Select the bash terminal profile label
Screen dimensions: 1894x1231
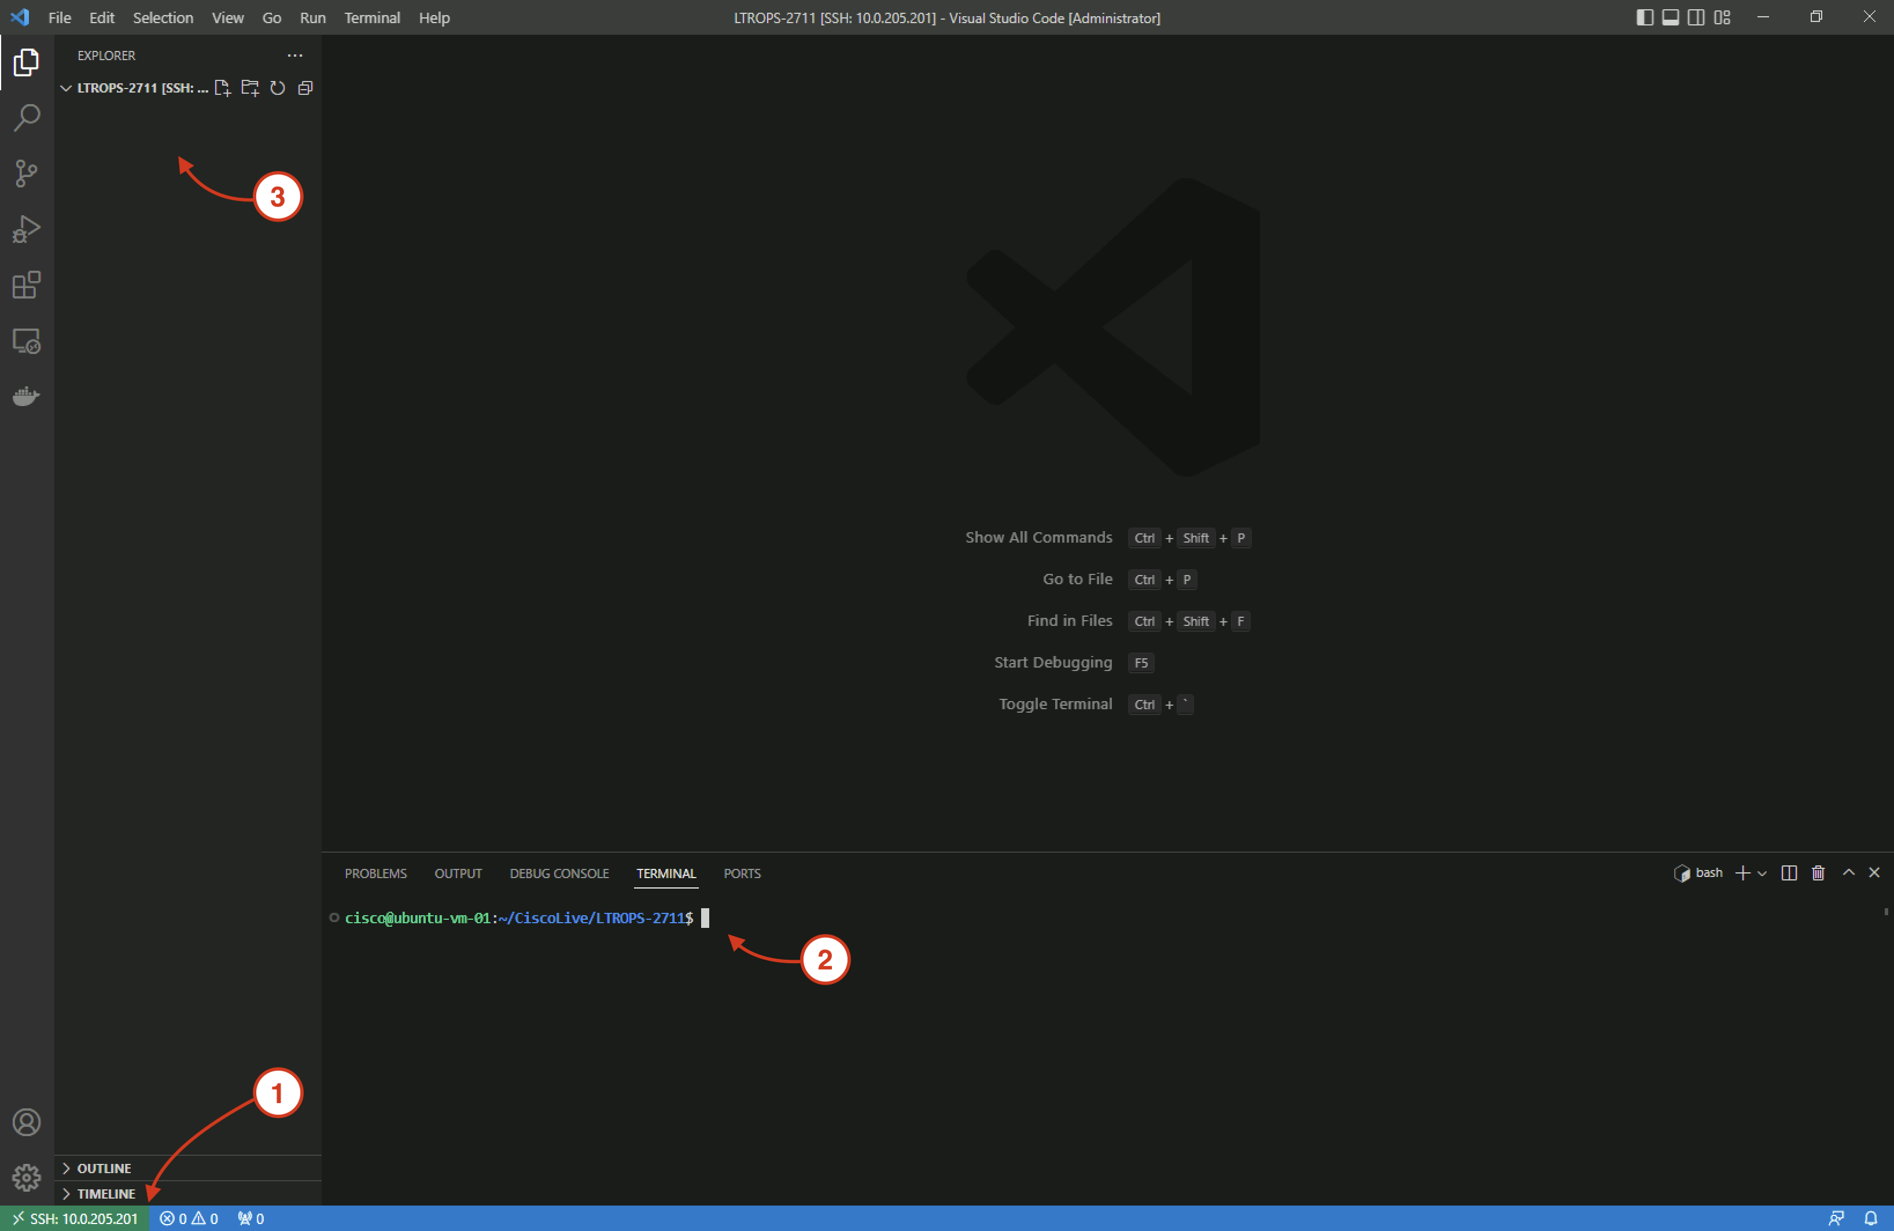(x=1699, y=873)
